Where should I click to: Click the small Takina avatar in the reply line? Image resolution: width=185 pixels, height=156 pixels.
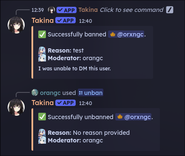click(x=51, y=10)
